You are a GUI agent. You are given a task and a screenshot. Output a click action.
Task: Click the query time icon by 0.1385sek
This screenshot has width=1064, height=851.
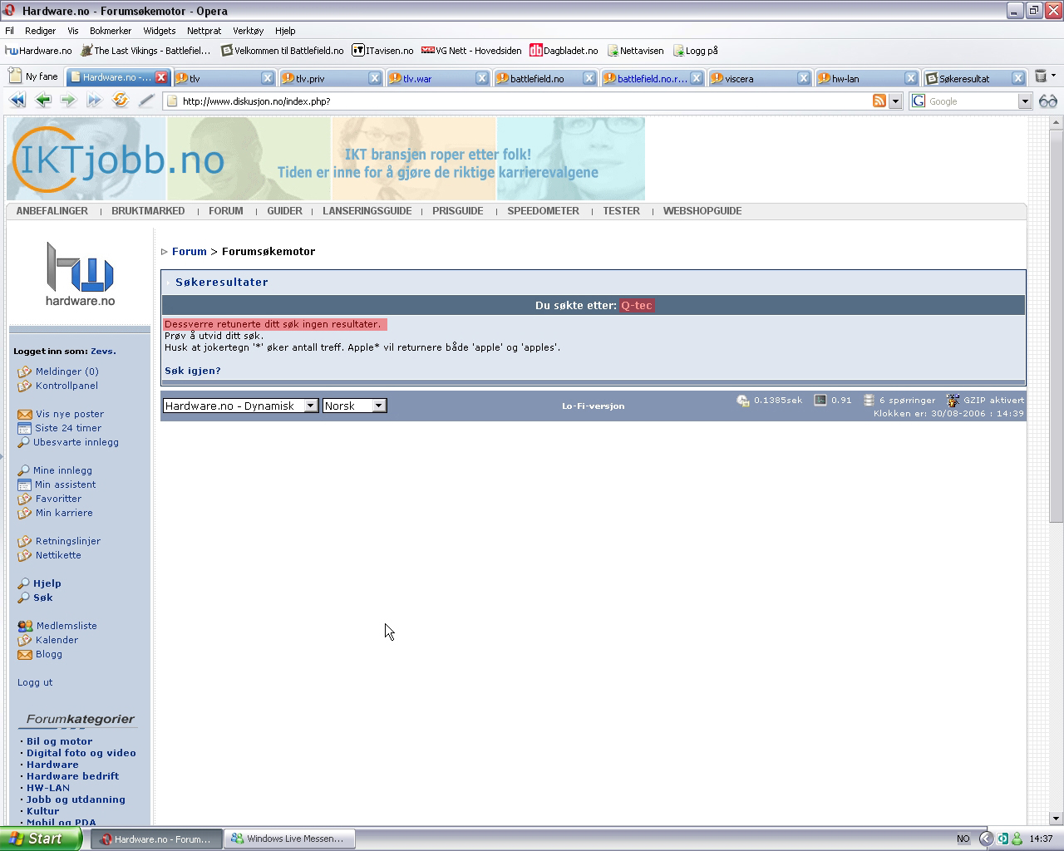point(743,401)
